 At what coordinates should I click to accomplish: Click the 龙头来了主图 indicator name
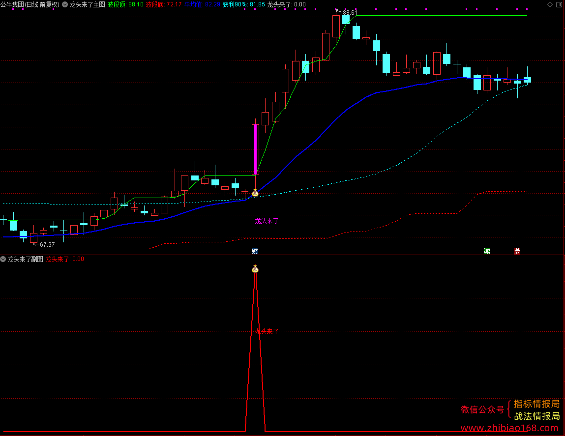87,5
